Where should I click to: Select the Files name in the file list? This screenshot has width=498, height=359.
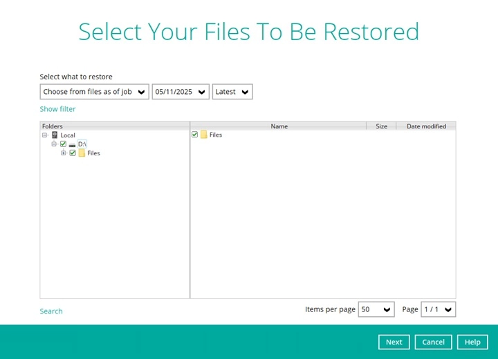tap(216, 135)
